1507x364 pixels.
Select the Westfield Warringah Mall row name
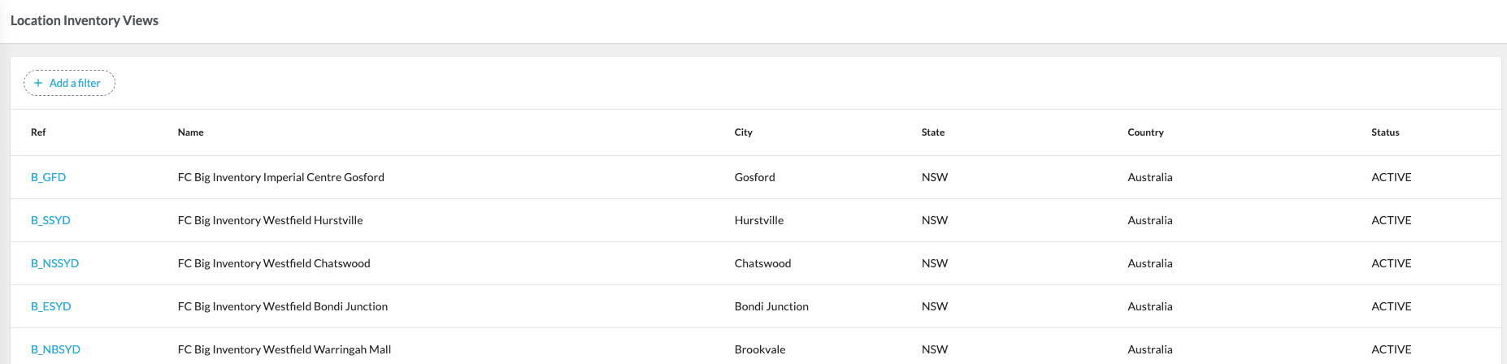284,349
